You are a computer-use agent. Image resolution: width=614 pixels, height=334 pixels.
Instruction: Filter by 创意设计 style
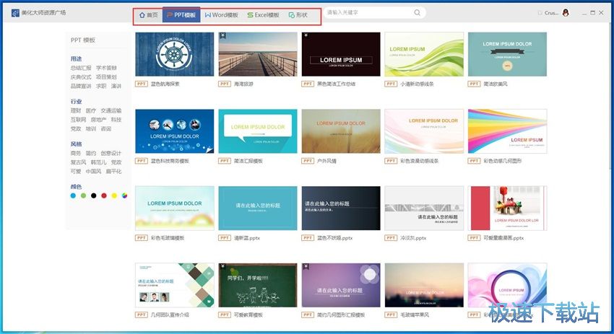coord(111,154)
